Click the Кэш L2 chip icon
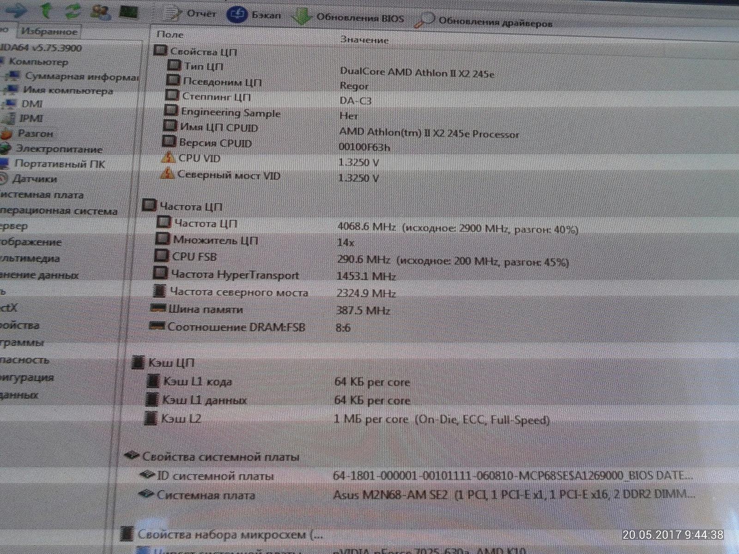The height and width of the screenshot is (554, 739). click(x=150, y=418)
